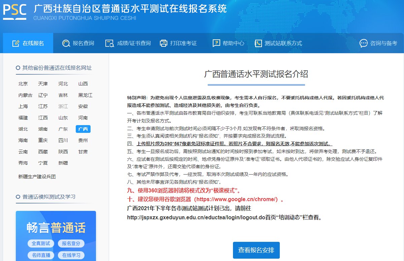Click the 成绩/证书查询 search icon
The width and height of the screenshot is (404, 261).
(x=110, y=43)
